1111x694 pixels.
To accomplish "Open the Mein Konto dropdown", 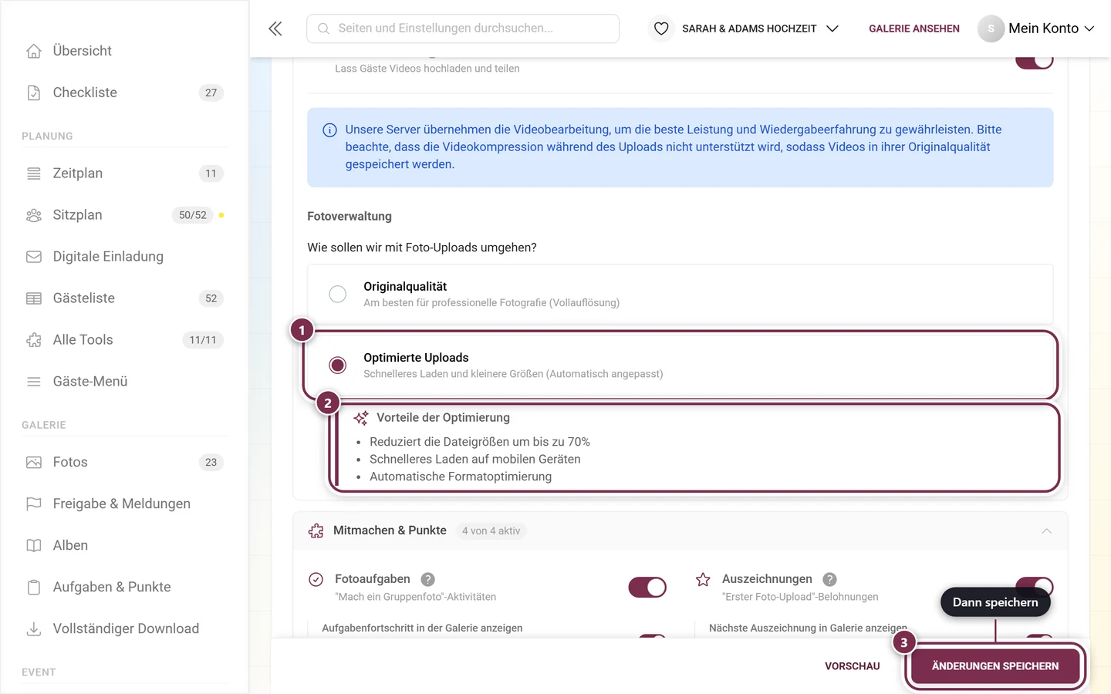I will point(1051,29).
